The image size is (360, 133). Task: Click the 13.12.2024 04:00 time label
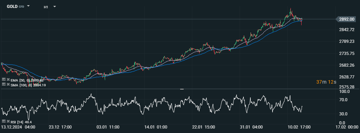(x=18, y=127)
